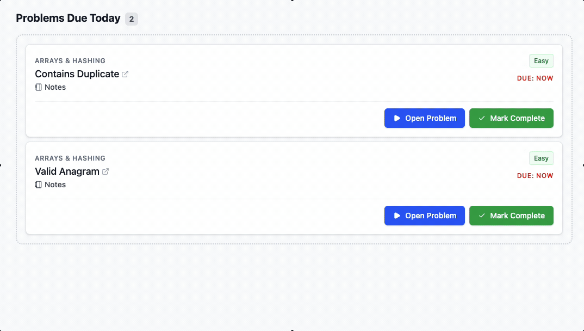
Task: Click the Easy badge on Contains Duplicate
Action: 541,61
